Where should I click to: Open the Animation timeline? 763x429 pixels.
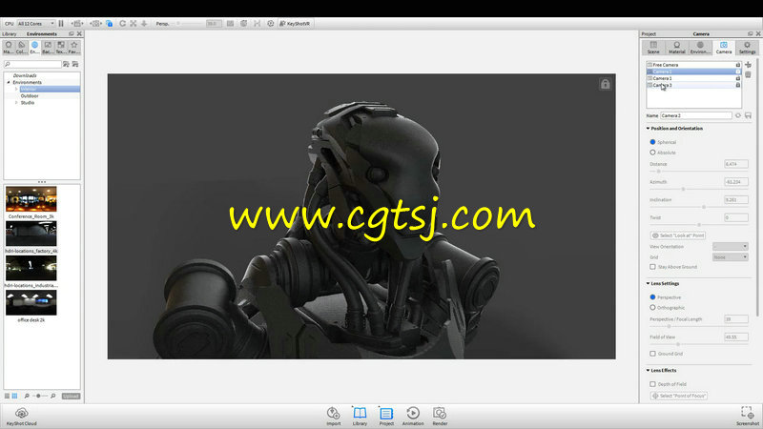413,416
